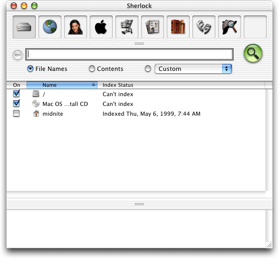Viewport: 279px width, 259px height.
Task: Open the Internet globe channel
Action: click(x=50, y=27)
